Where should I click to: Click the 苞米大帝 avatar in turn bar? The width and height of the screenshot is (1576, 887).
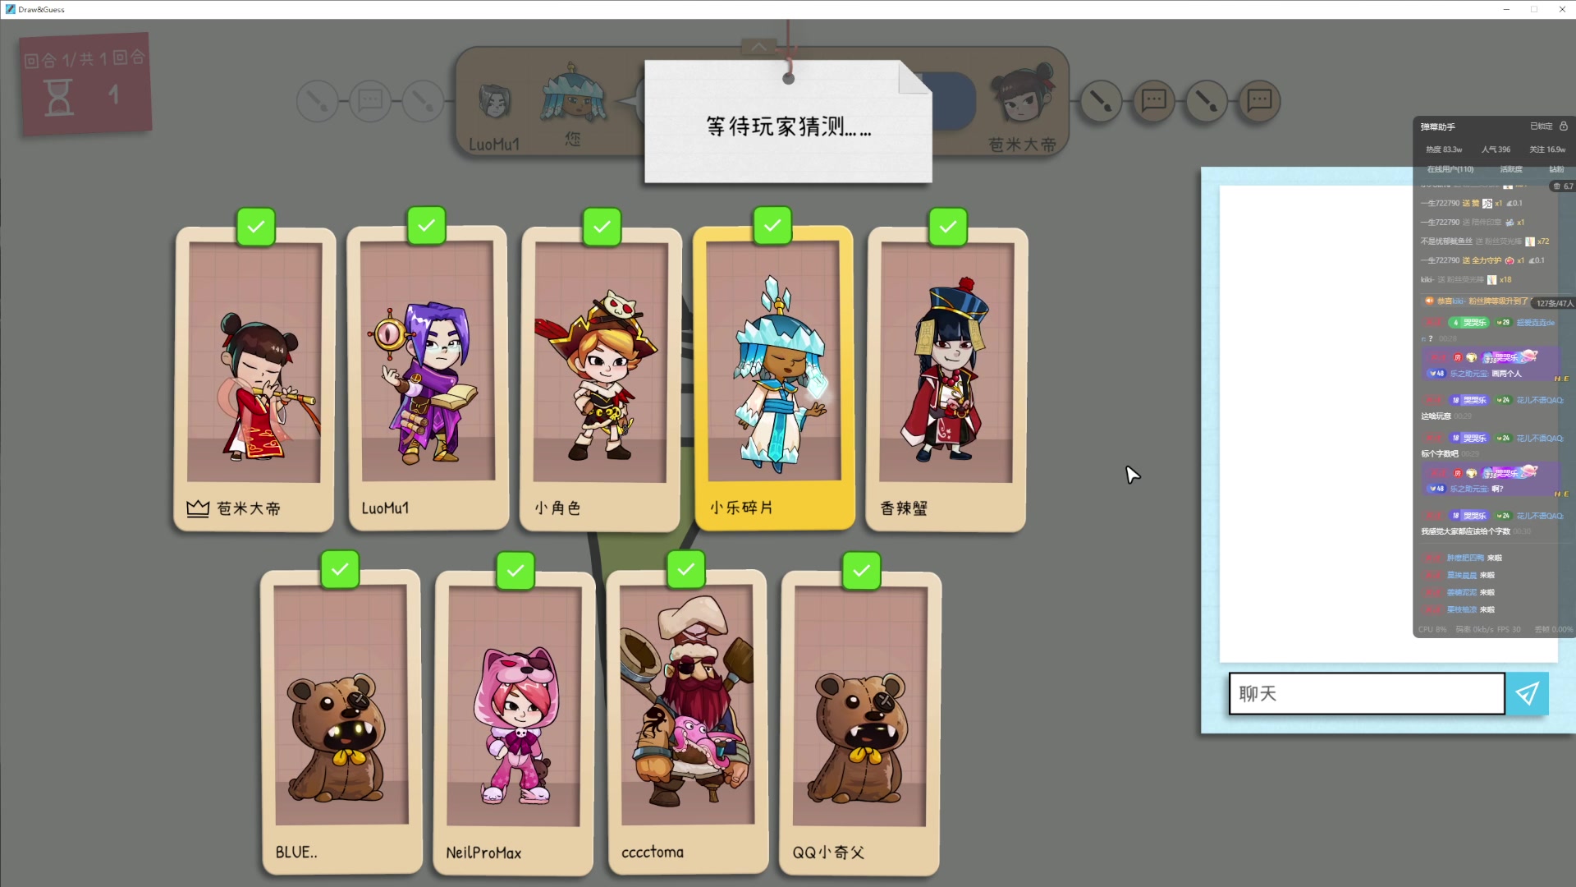[1023, 95]
